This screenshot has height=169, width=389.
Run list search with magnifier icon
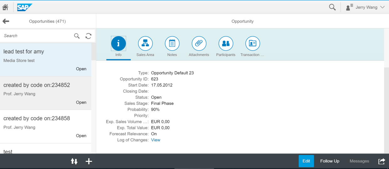pos(77,36)
